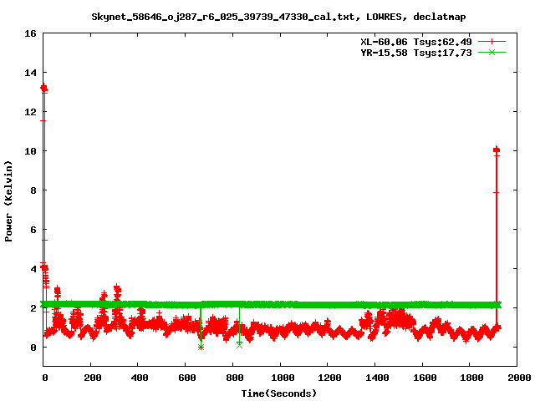Click the green legend line sample
Screen dimensions: 535x401
pyautogui.click(x=492, y=52)
